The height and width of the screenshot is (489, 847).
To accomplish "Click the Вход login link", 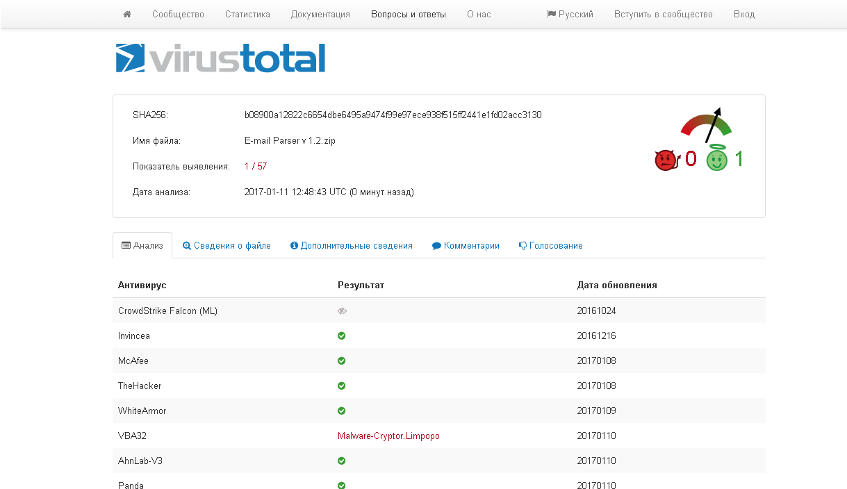I will point(744,14).
